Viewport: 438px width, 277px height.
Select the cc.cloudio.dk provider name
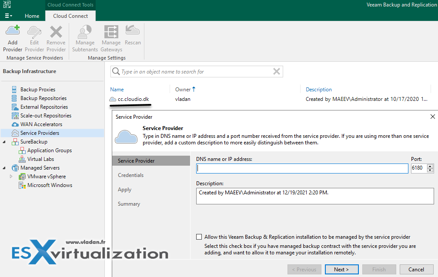coord(133,99)
